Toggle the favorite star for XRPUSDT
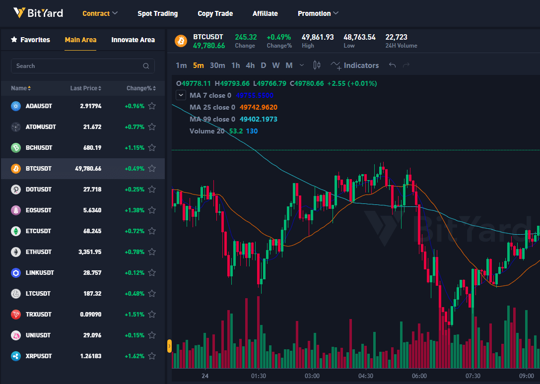Viewport: 540px width, 384px height. (152, 356)
